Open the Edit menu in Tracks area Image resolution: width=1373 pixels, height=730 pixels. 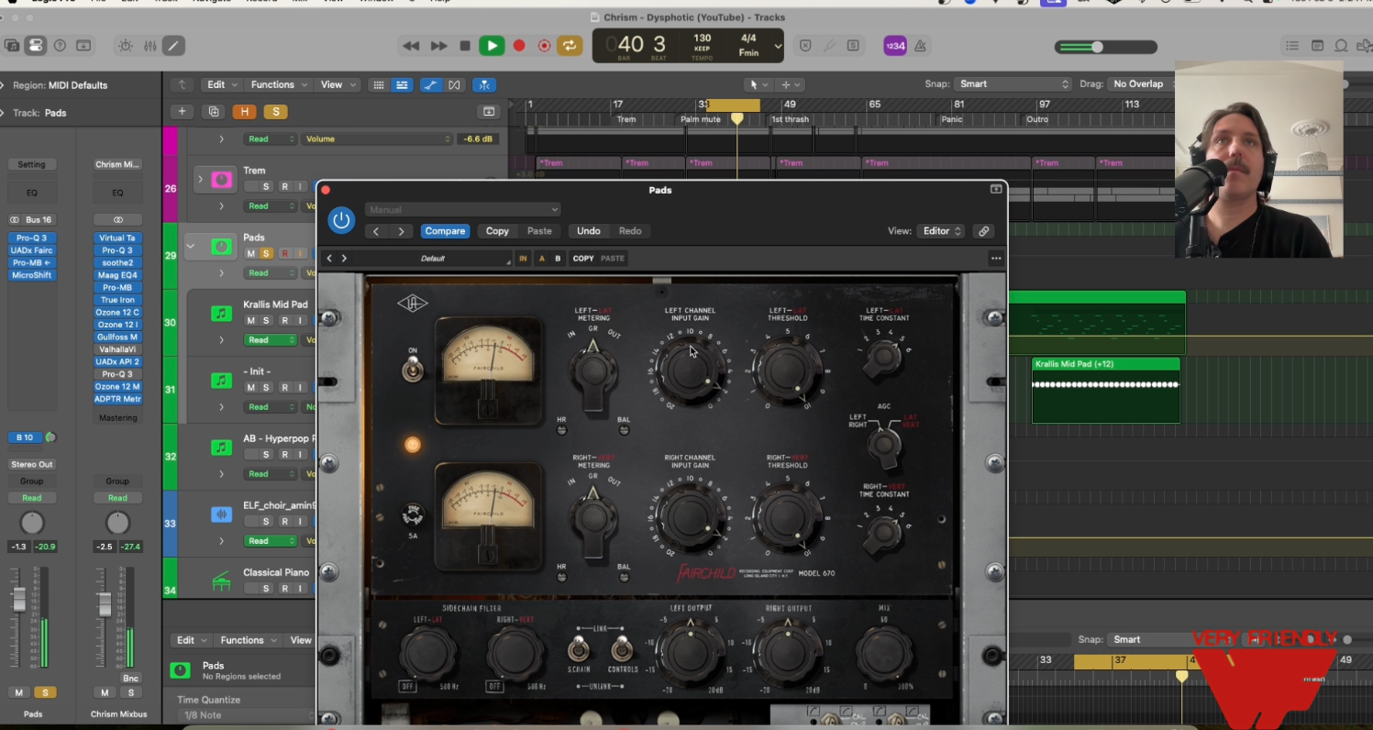click(222, 84)
